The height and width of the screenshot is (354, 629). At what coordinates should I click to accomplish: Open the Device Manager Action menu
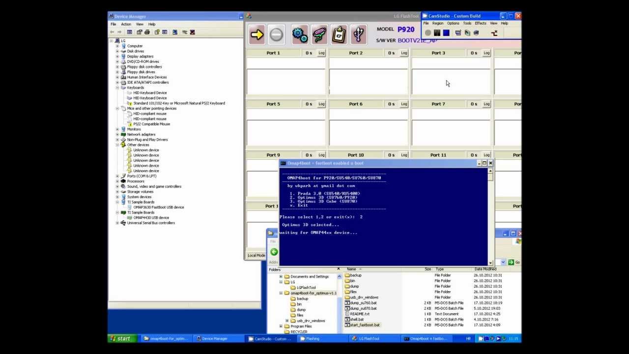(126, 24)
